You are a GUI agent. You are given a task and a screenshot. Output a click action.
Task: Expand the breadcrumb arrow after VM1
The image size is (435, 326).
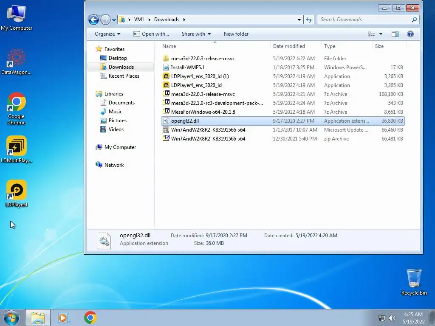click(149, 20)
